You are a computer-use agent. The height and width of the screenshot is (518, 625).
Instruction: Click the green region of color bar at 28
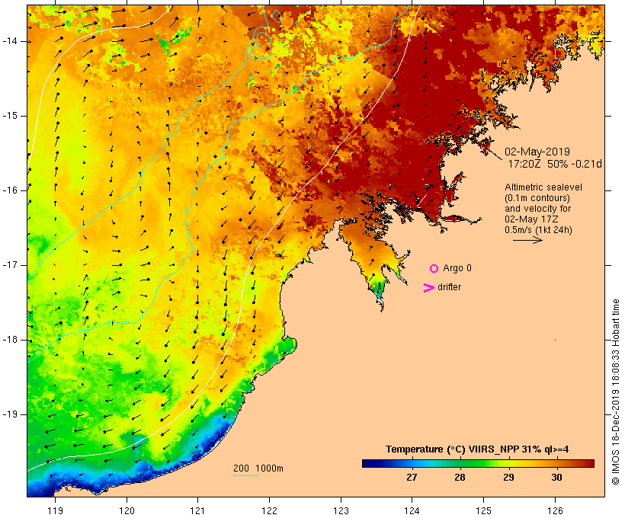460,463
